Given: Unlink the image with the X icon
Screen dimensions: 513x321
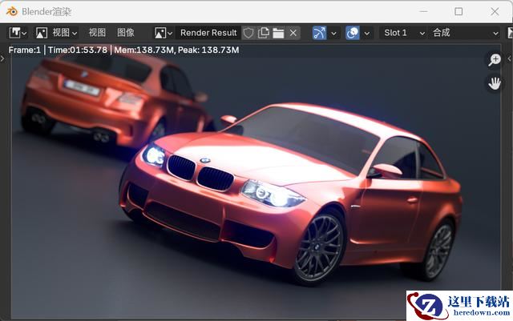Looking at the screenshot, I should coord(293,33).
